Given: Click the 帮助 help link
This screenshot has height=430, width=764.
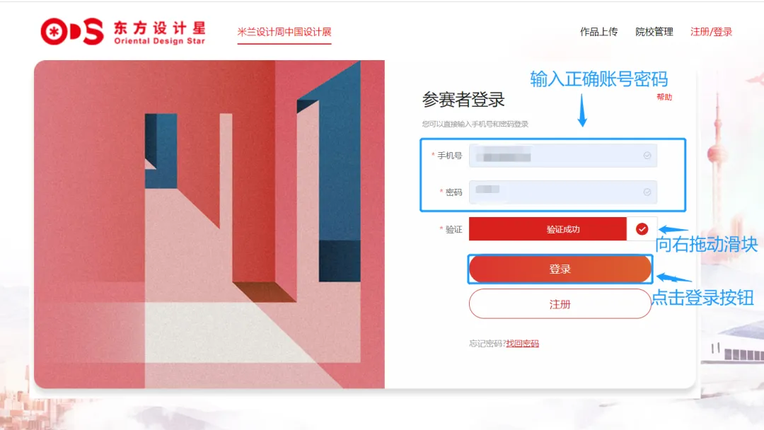Looking at the screenshot, I should 664,97.
